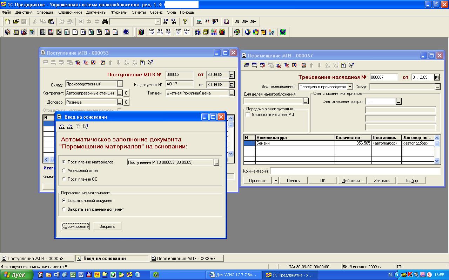Toggle Учитывать на счете МЦ checkbox
The width and height of the screenshot is (449, 280).
[x=248, y=114]
